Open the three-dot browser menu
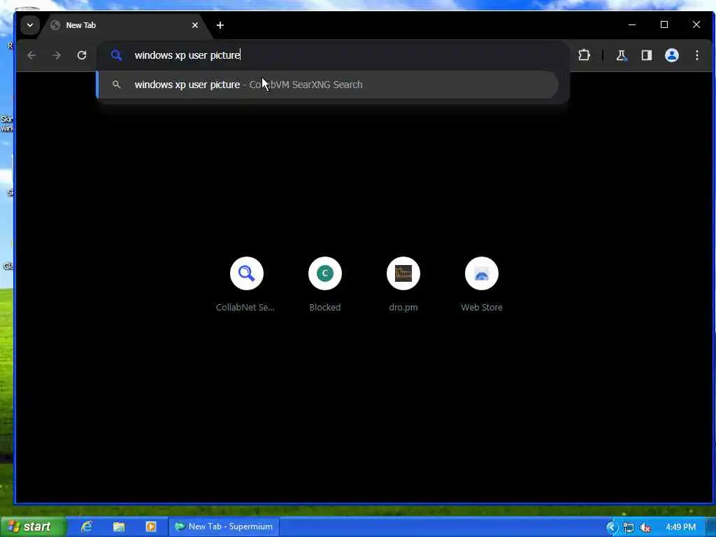Screen dimensions: 716x537 (x=697, y=55)
